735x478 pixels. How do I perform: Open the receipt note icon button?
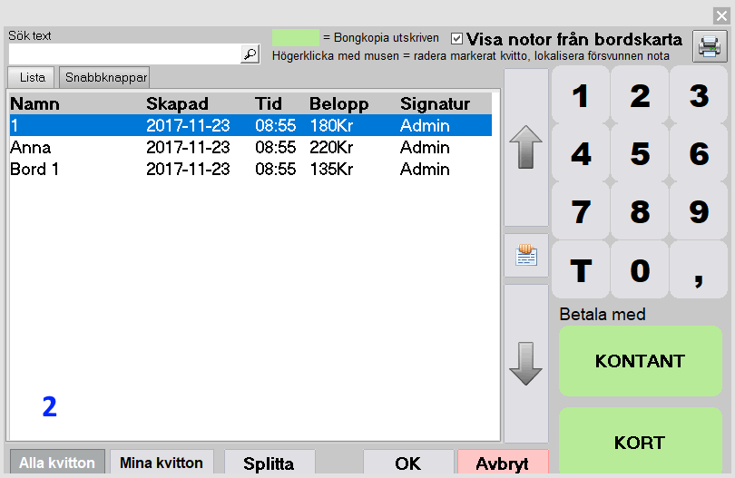point(526,256)
